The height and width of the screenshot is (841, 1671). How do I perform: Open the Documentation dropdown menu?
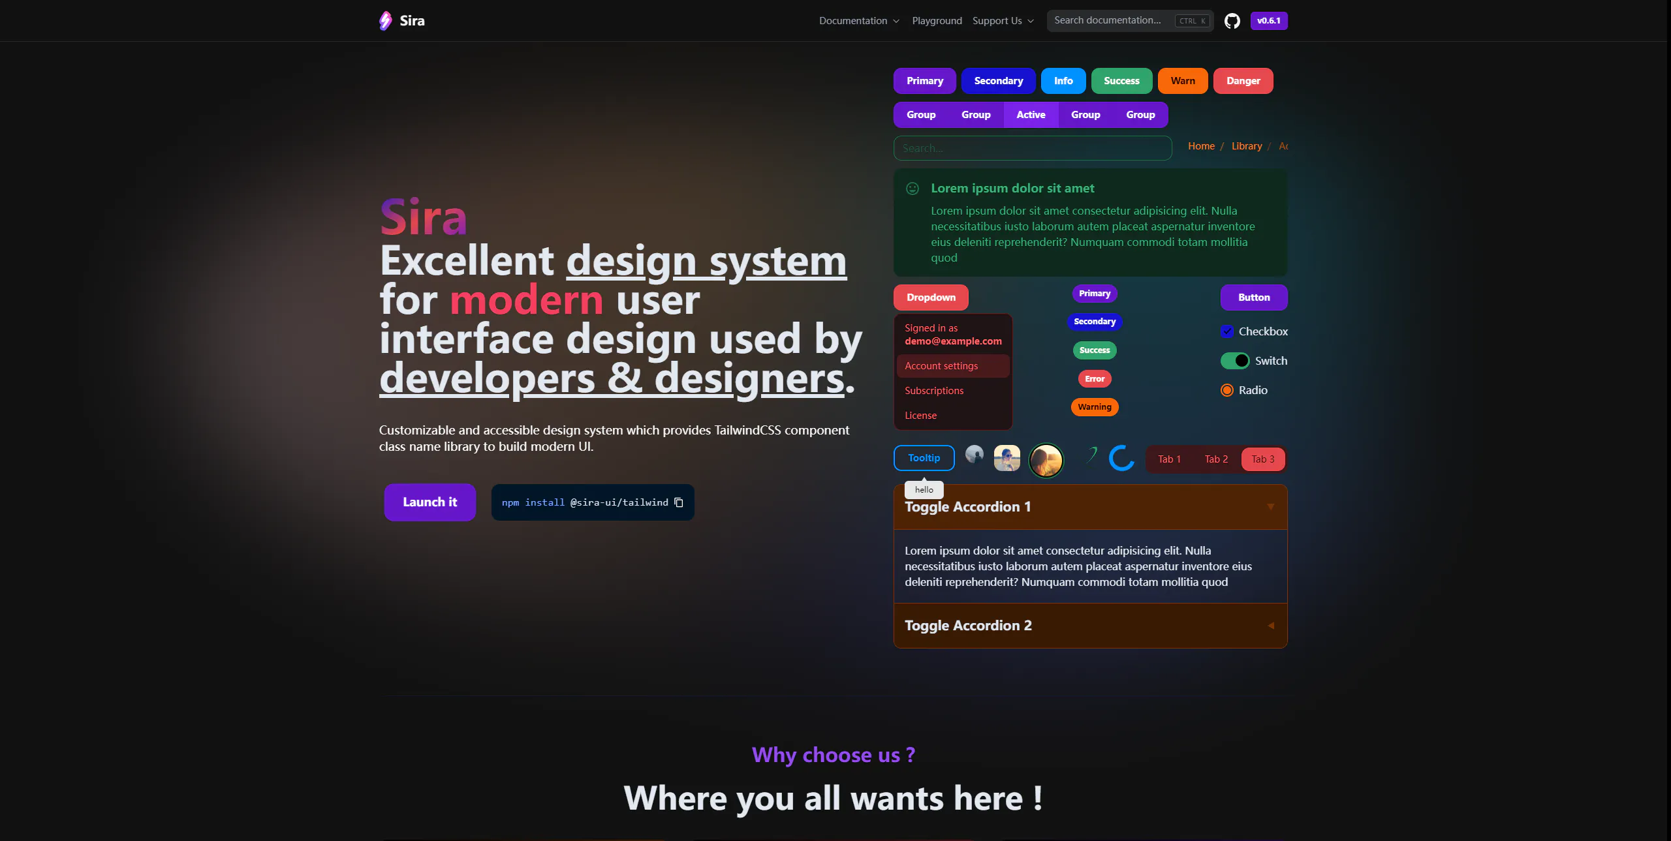tap(859, 21)
